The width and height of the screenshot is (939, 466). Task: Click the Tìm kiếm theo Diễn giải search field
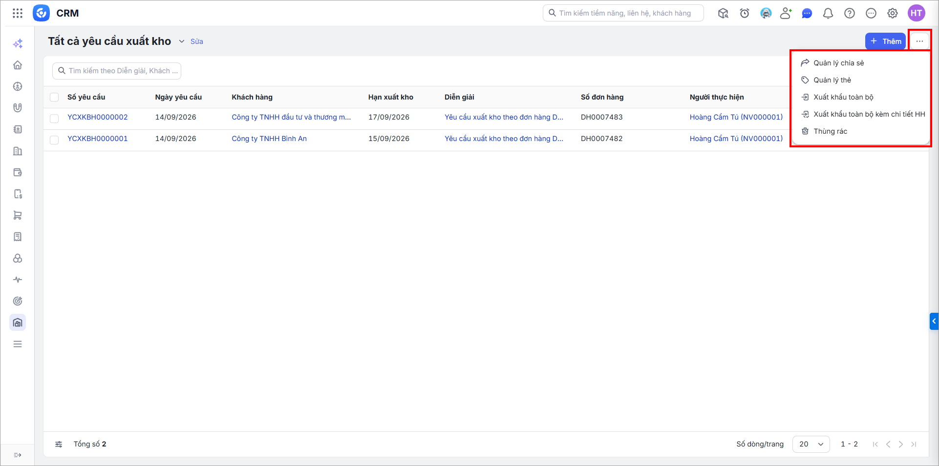(x=117, y=71)
